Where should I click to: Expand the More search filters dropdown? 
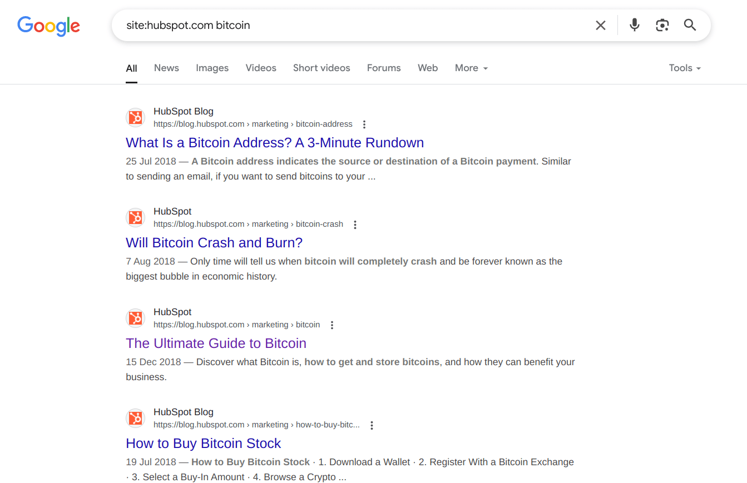pos(471,68)
